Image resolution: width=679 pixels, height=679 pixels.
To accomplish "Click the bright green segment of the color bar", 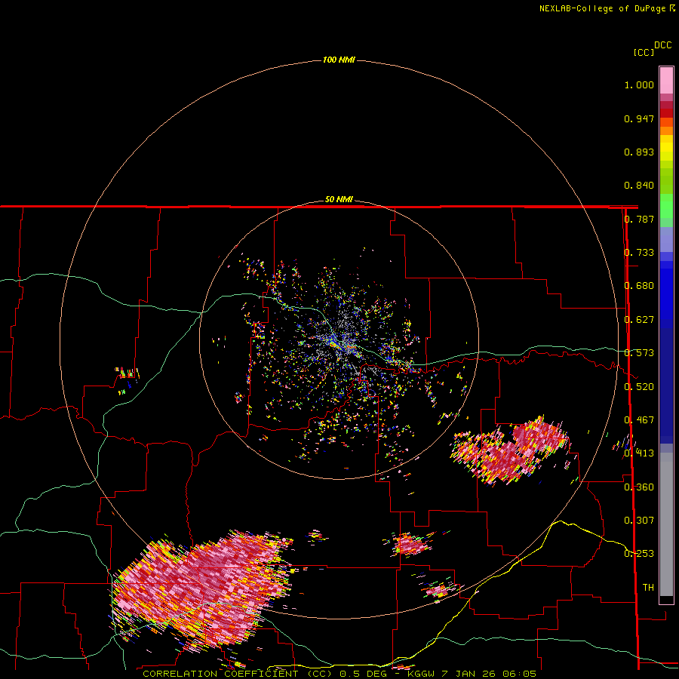I will (x=666, y=206).
